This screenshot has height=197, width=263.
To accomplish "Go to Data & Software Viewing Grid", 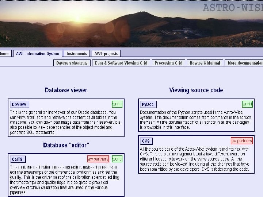I will [121, 63].
